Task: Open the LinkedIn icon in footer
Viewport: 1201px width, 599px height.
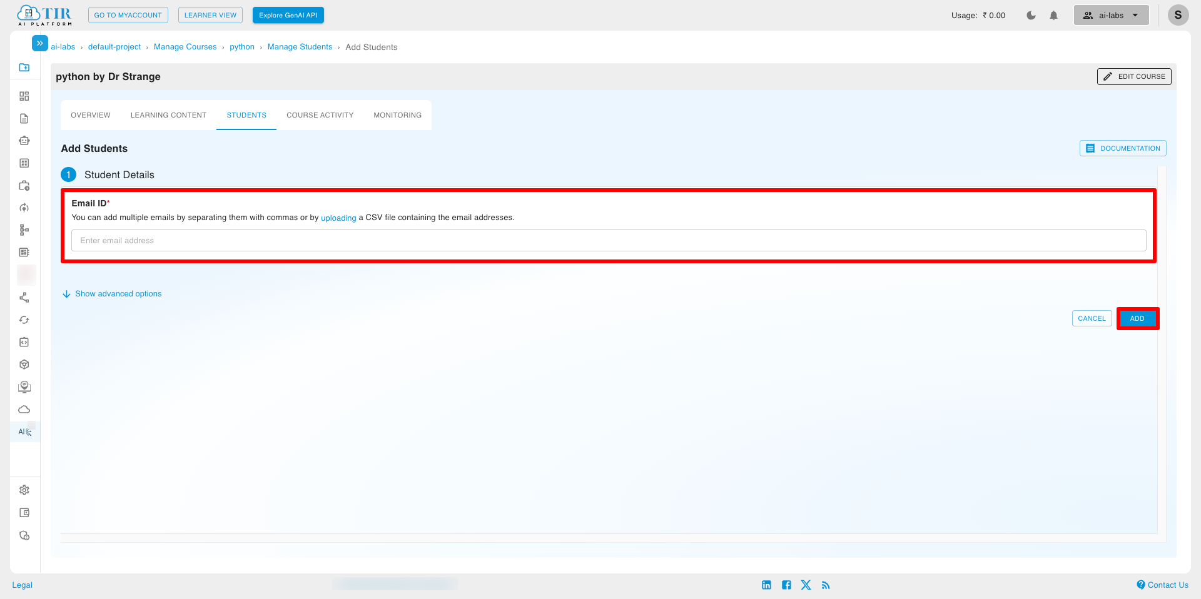Action: [x=766, y=585]
